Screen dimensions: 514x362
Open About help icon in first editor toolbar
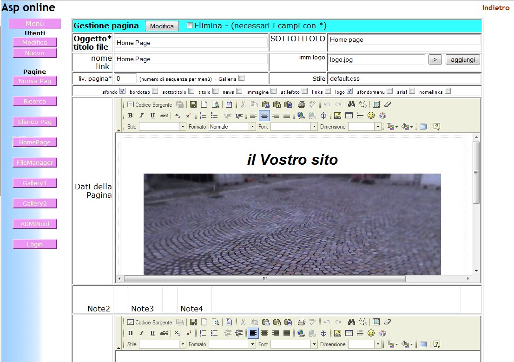point(437,126)
